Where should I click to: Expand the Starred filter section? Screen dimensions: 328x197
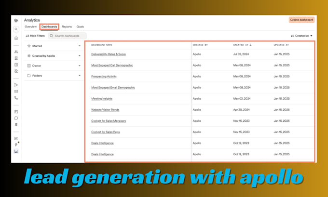click(x=54, y=46)
